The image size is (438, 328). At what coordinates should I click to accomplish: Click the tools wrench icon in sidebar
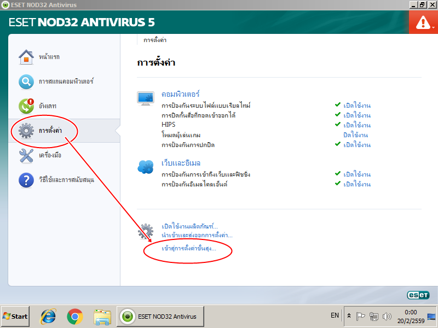(26, 155)
